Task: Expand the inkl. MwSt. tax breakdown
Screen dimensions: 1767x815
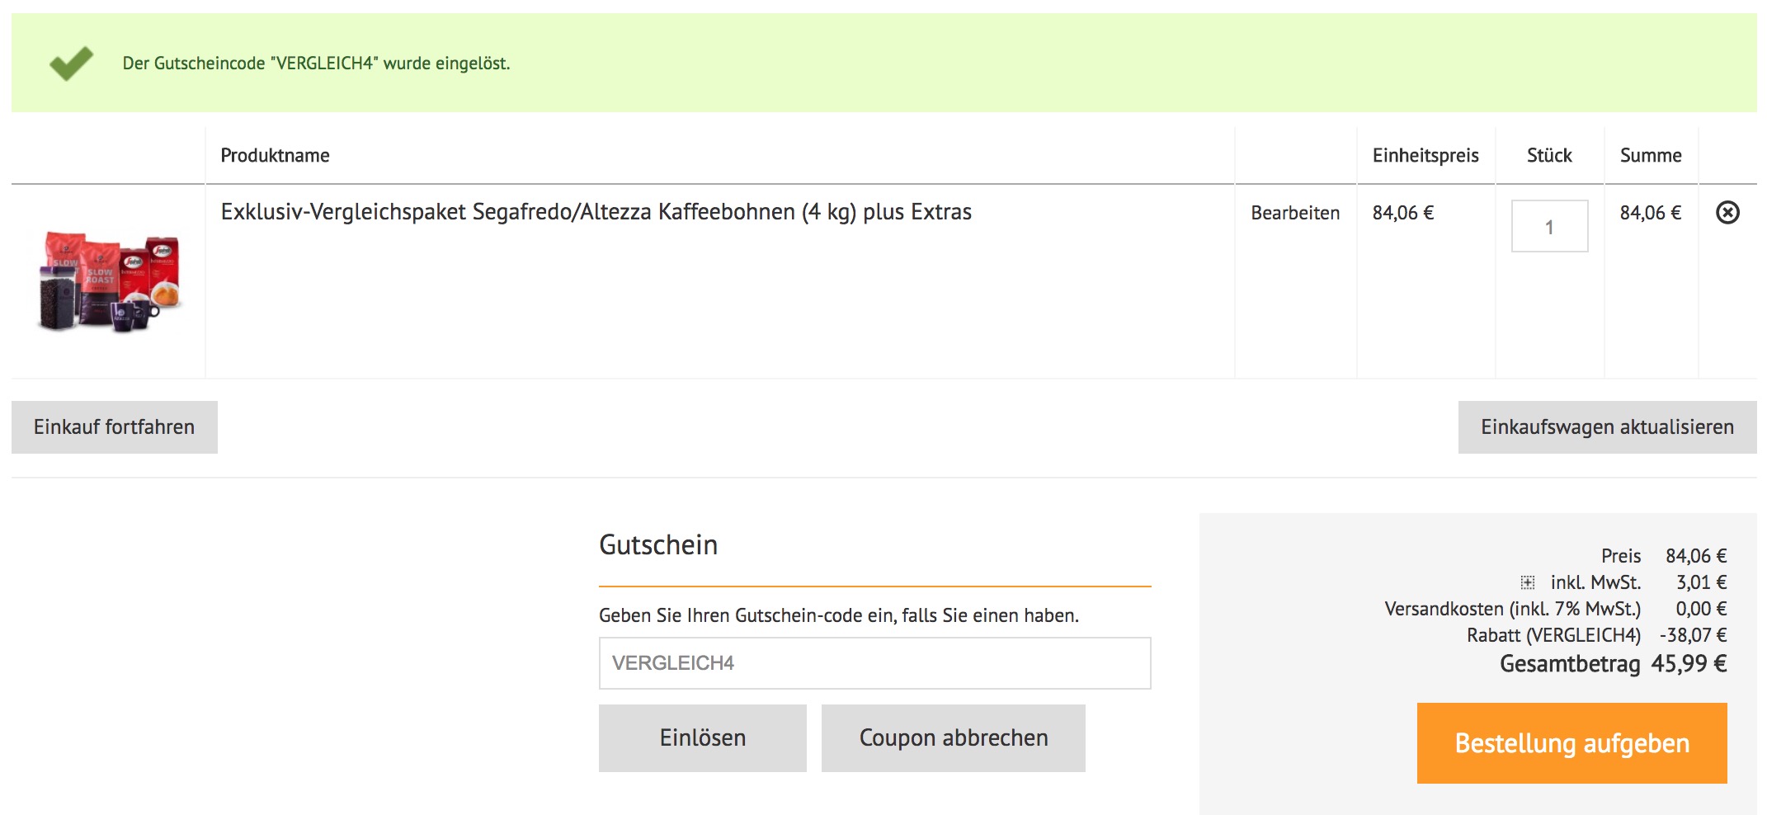Action: 1527,582
